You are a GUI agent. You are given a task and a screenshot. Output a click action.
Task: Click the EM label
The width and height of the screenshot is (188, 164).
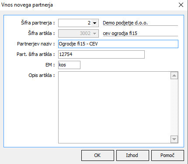tap(50, 65)
